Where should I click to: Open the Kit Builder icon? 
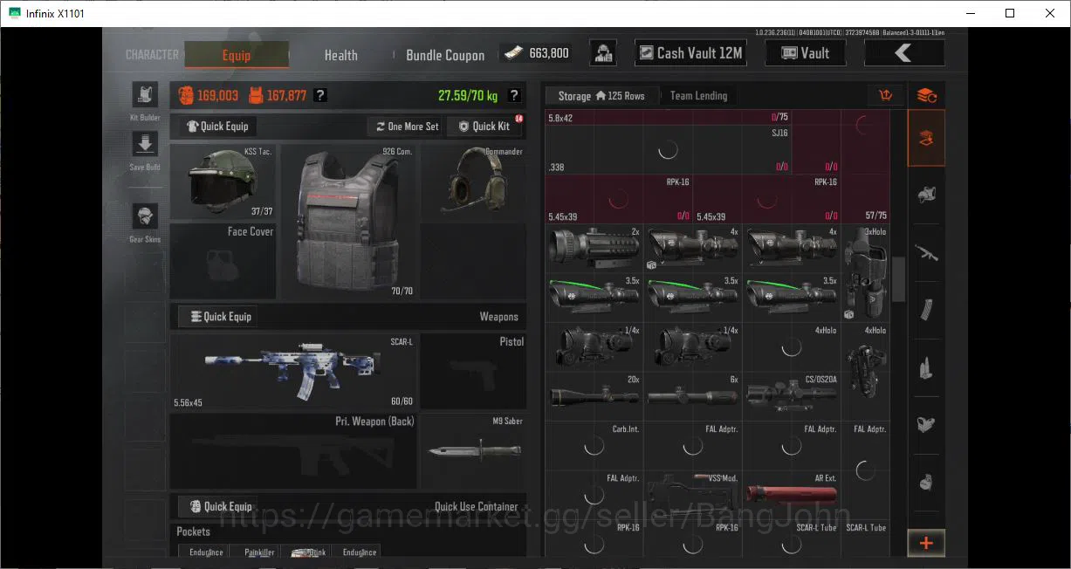pos(144,95)
